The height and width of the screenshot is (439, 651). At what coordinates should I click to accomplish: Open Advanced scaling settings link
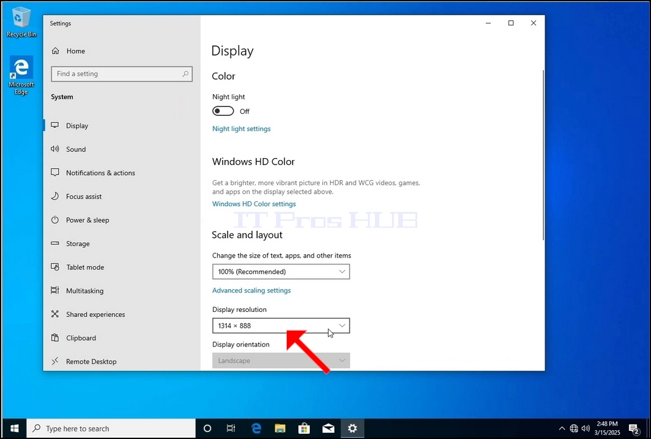tap(251, 290)
